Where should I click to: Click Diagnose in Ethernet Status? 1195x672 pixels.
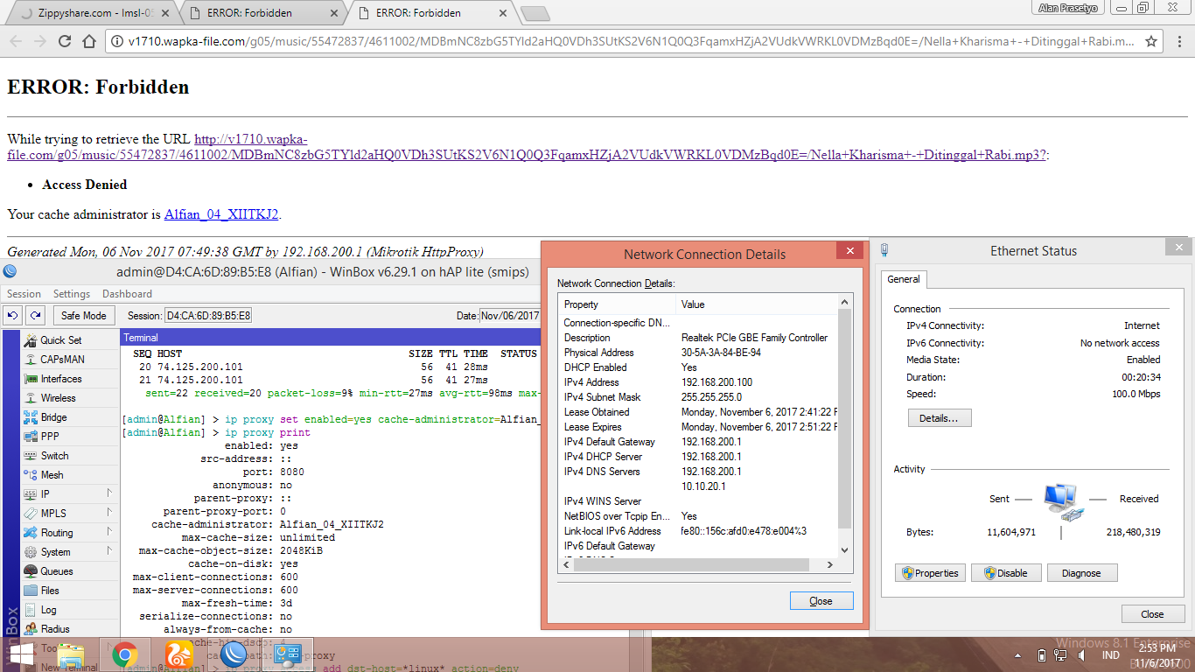click(x=1081, y=573)
